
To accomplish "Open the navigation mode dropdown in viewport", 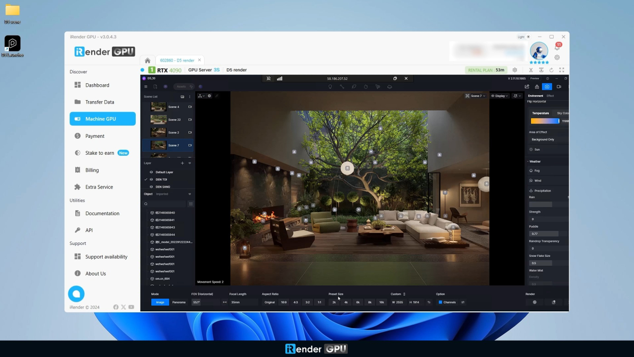I will (201, 96).
